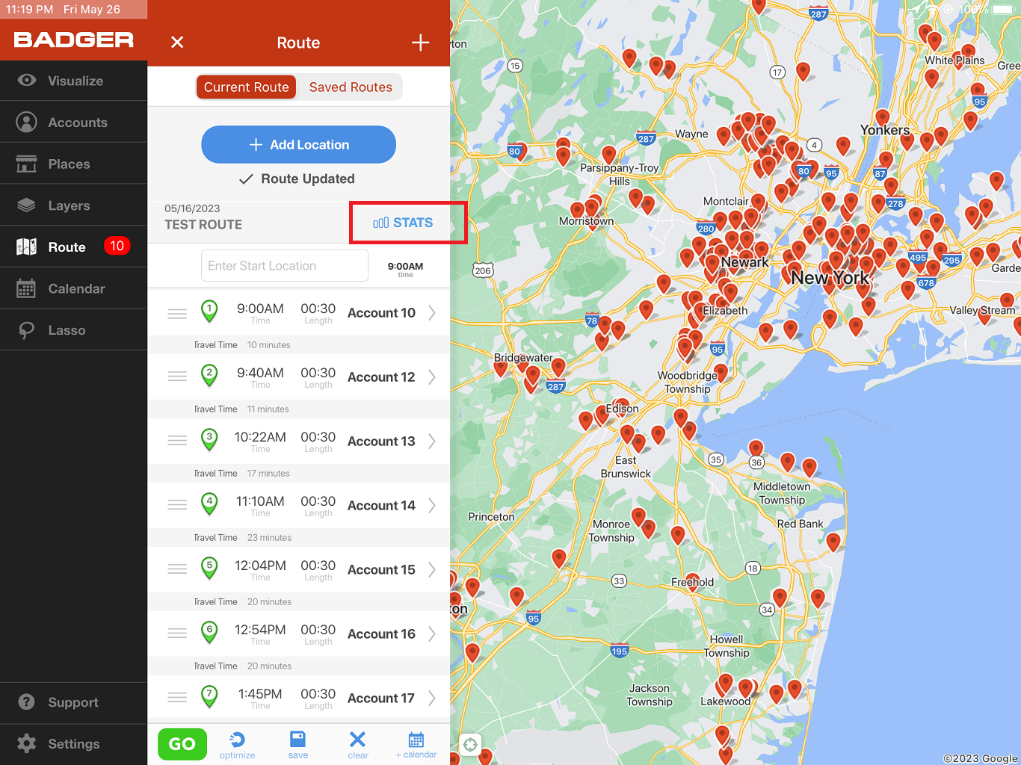Open the Calendar icon in sidebar

pyautogui.click(x=27, y=288)
